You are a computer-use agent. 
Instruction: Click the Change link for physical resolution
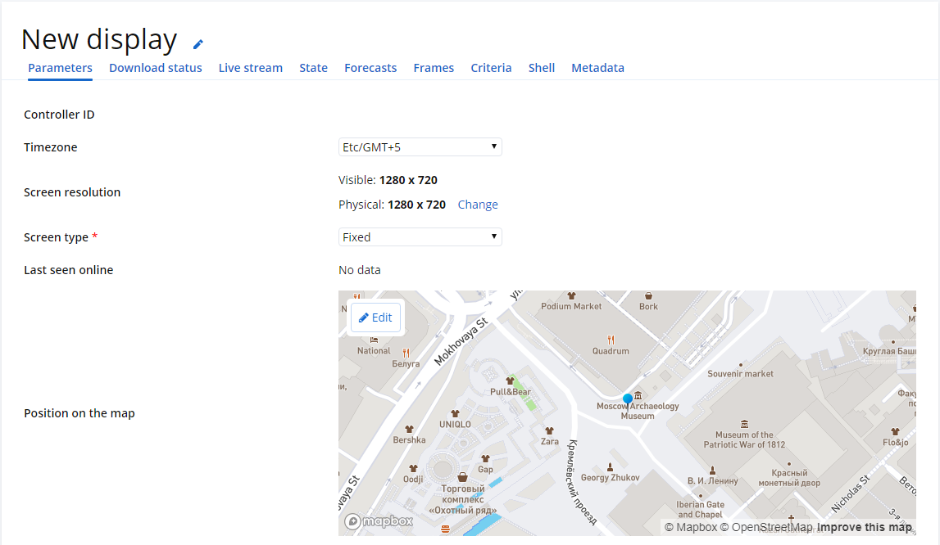(478, 204)
